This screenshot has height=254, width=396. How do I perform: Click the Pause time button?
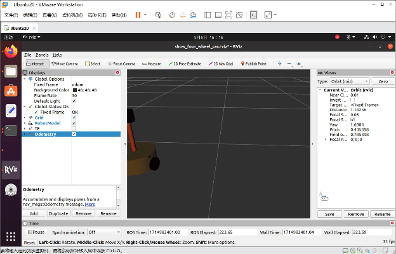point(36,232)
